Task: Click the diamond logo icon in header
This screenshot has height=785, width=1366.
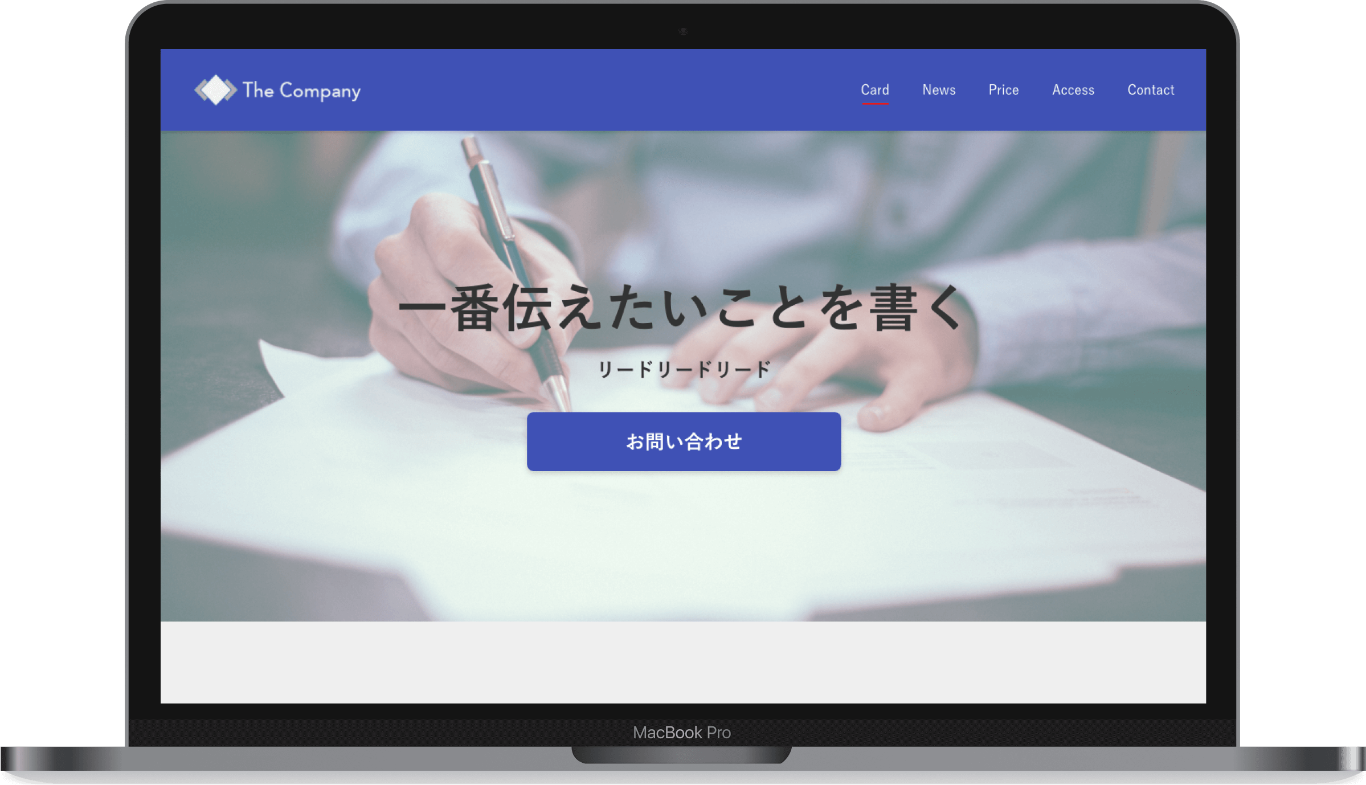Action: click(x=214, y=89)
